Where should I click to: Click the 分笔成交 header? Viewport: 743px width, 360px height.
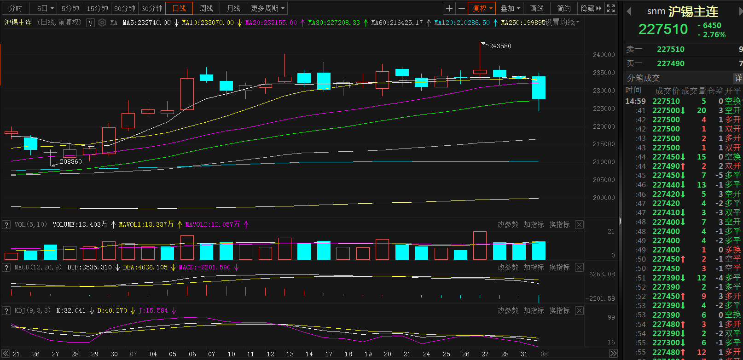(644, 78)
